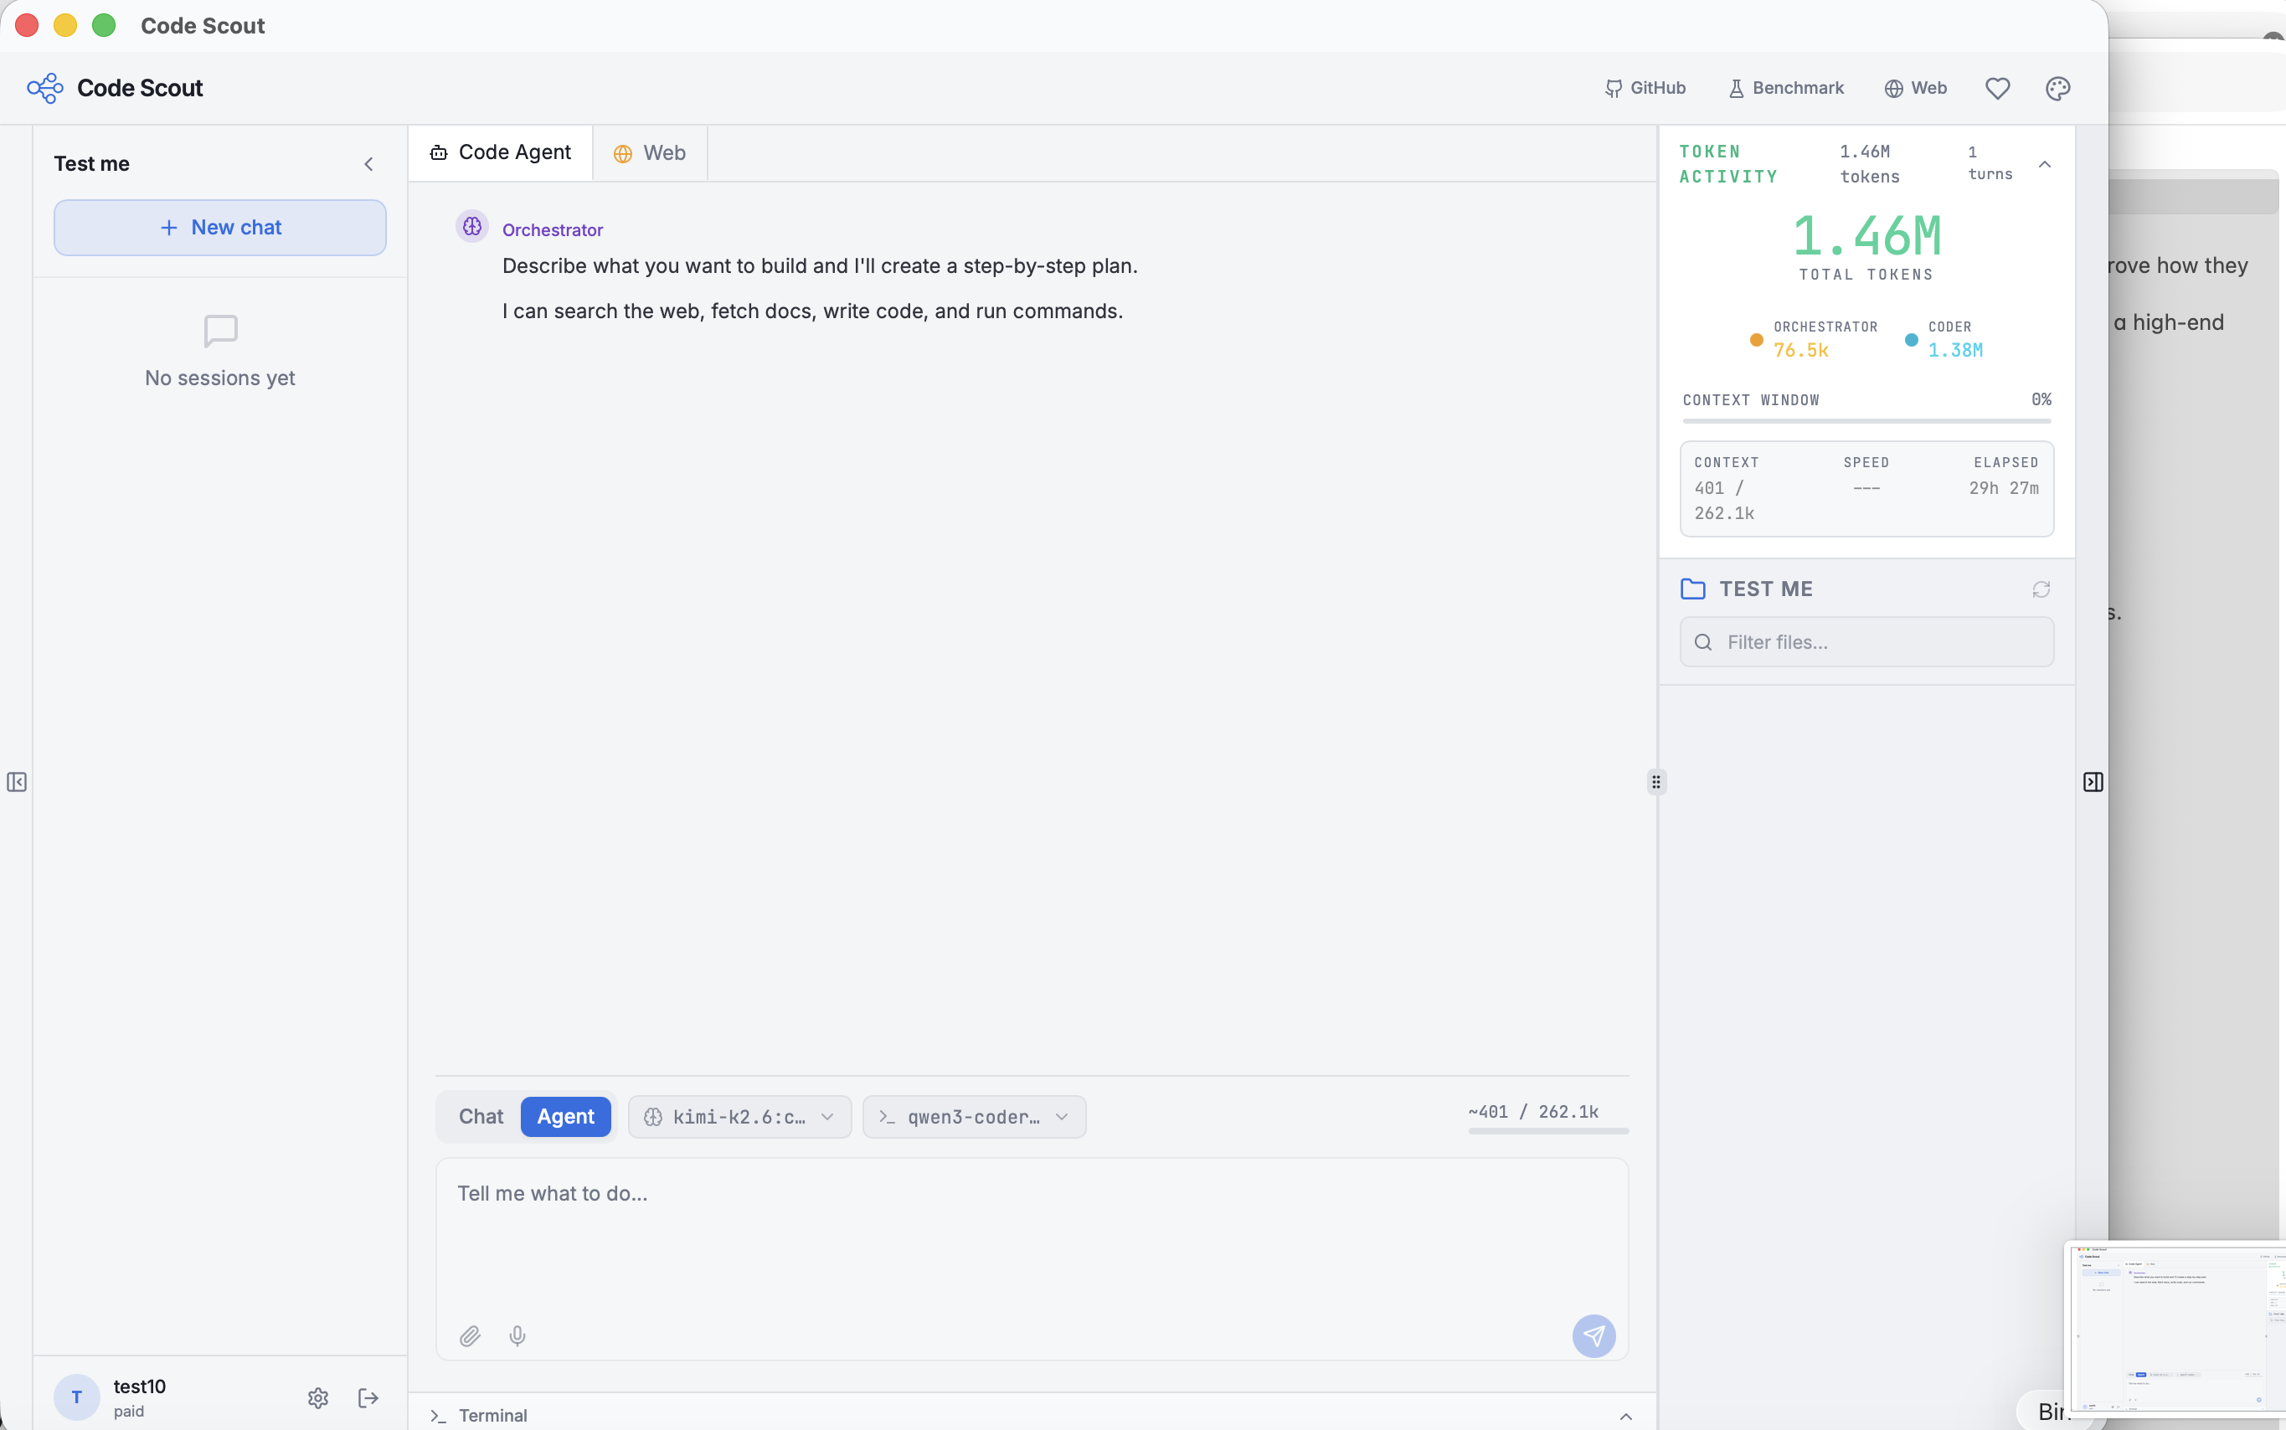Click the Orchestrator brain avatar icon
The width and height of the screenshot is (2286, 1430).
pos(472,227)
